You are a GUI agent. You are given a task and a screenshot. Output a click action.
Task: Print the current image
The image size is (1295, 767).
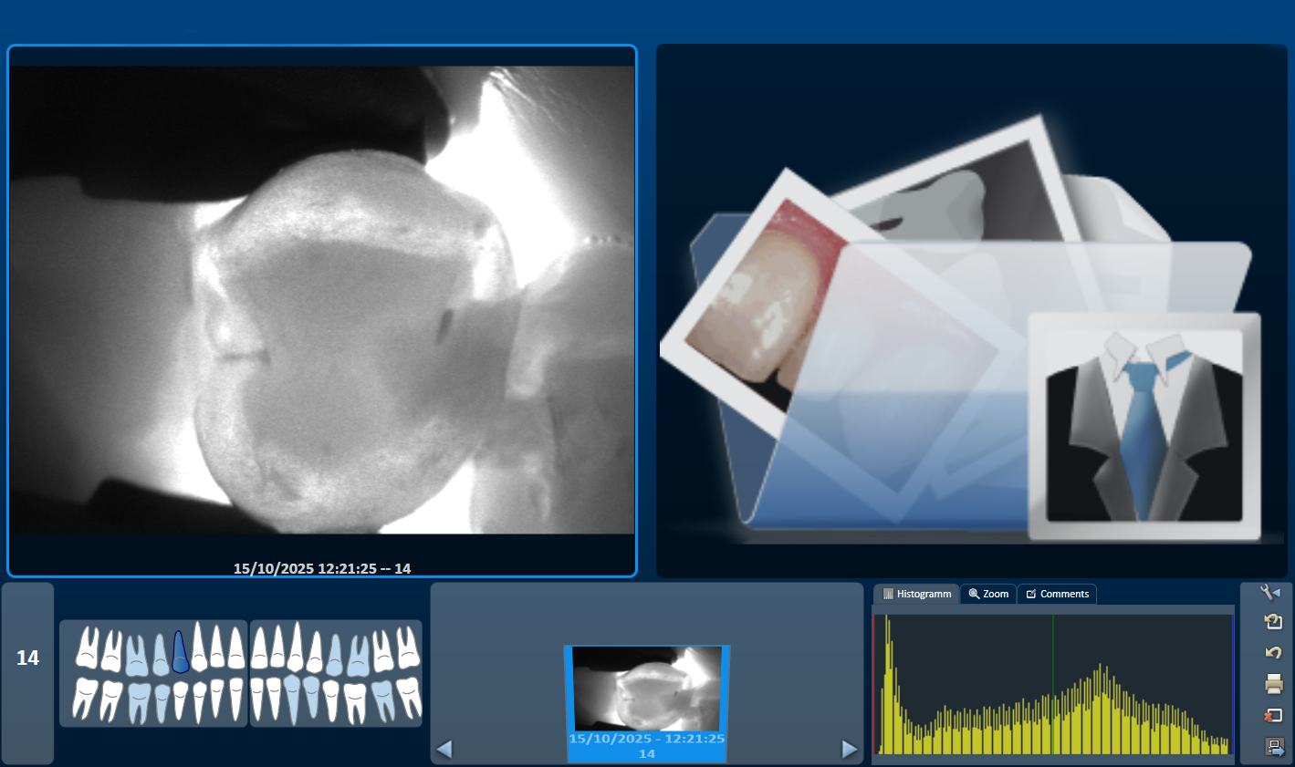point(1273,683)
